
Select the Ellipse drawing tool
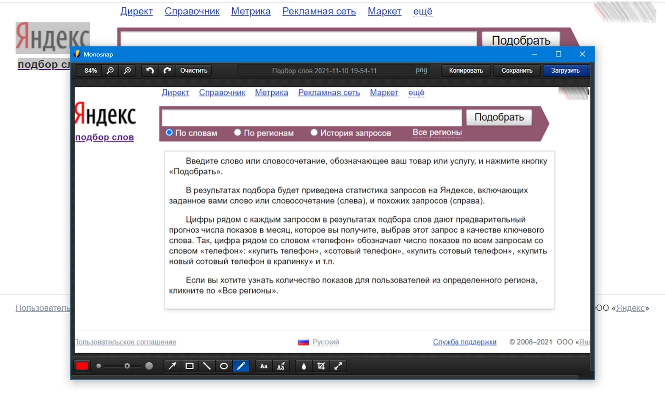[224, 366]
